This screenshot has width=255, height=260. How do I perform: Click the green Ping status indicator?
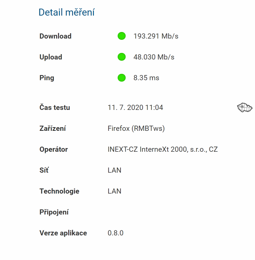tap(121, 78)
